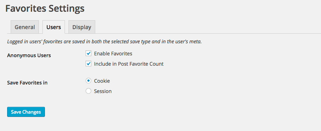
Task: Click the Cookie option label text
Action: point(102,81)
